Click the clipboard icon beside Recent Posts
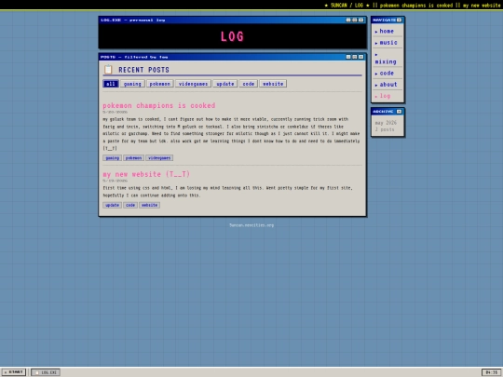The width and height of the screenshot is (503, 377). [108, 70]
